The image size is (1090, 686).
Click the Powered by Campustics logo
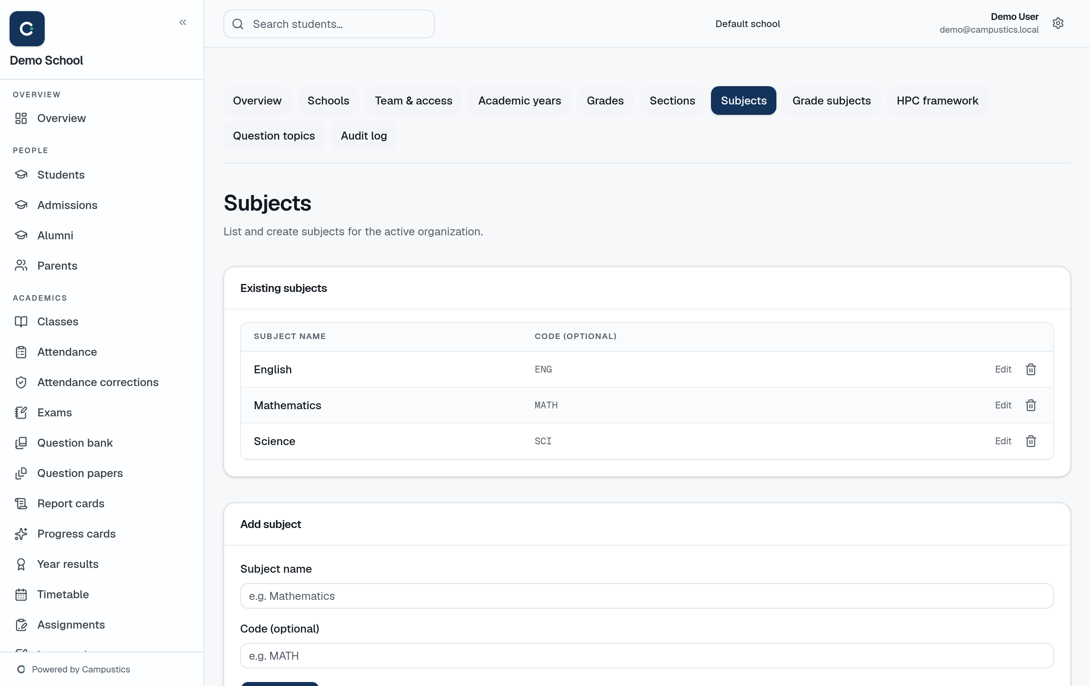21,669
